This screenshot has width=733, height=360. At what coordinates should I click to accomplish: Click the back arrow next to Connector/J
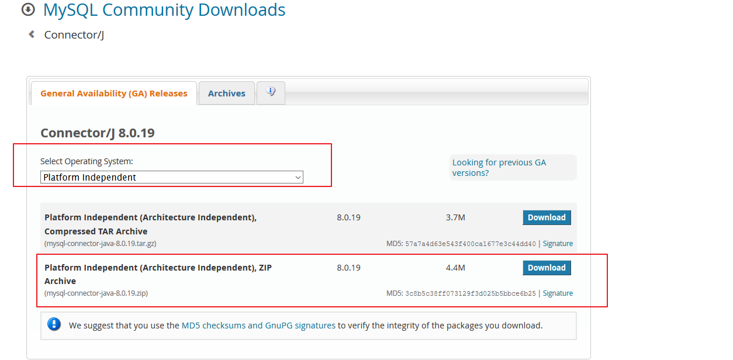(32, 34)
